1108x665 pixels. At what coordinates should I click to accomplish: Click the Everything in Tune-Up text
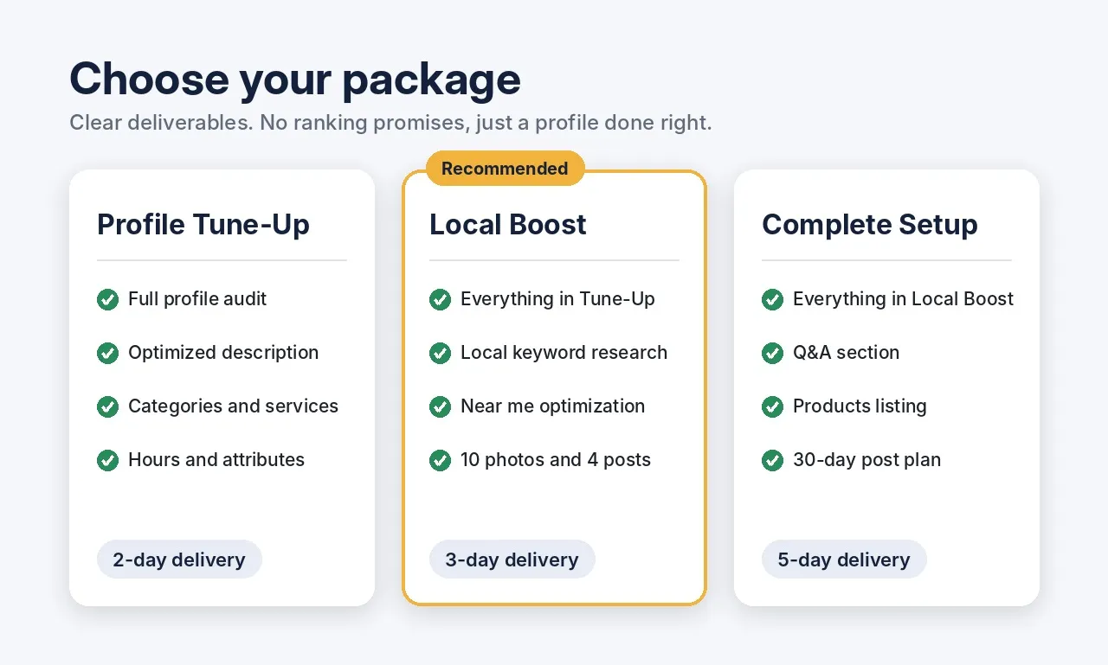click(557, 299)
